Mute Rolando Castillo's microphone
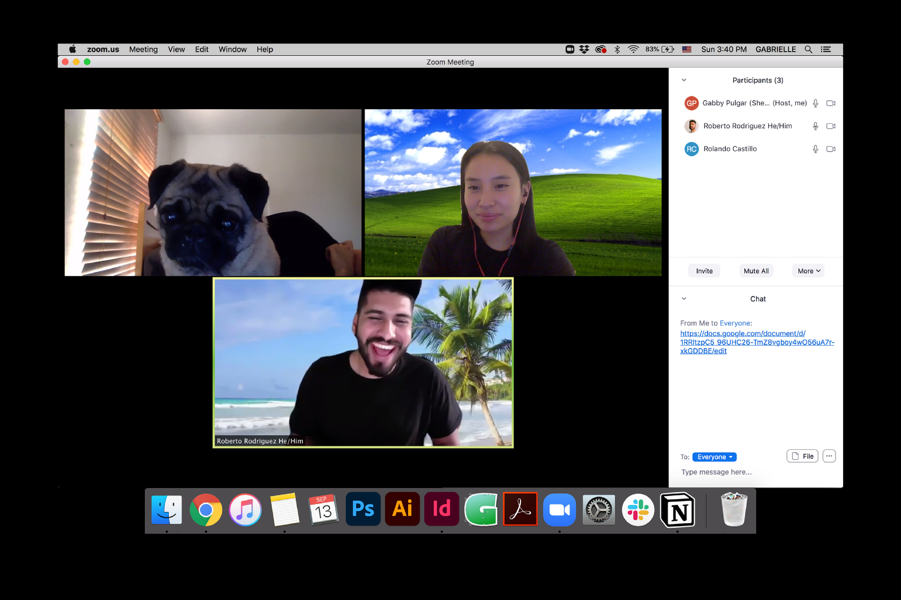 point(815,149)
